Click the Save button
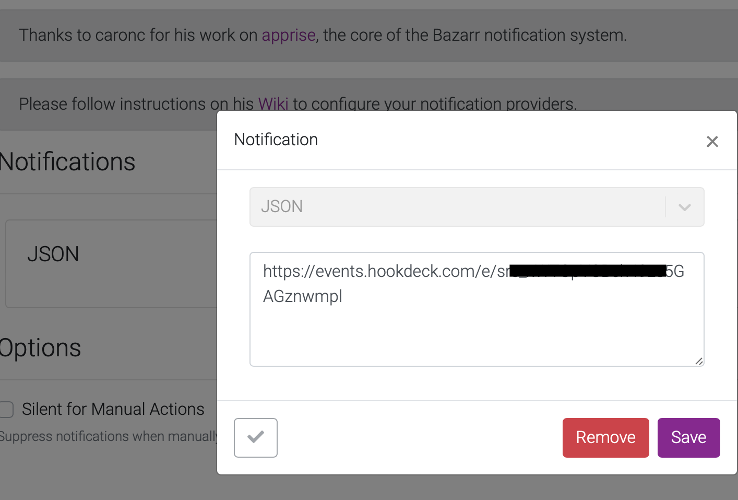Screen dimensions: 738x500 pos(688,437)
